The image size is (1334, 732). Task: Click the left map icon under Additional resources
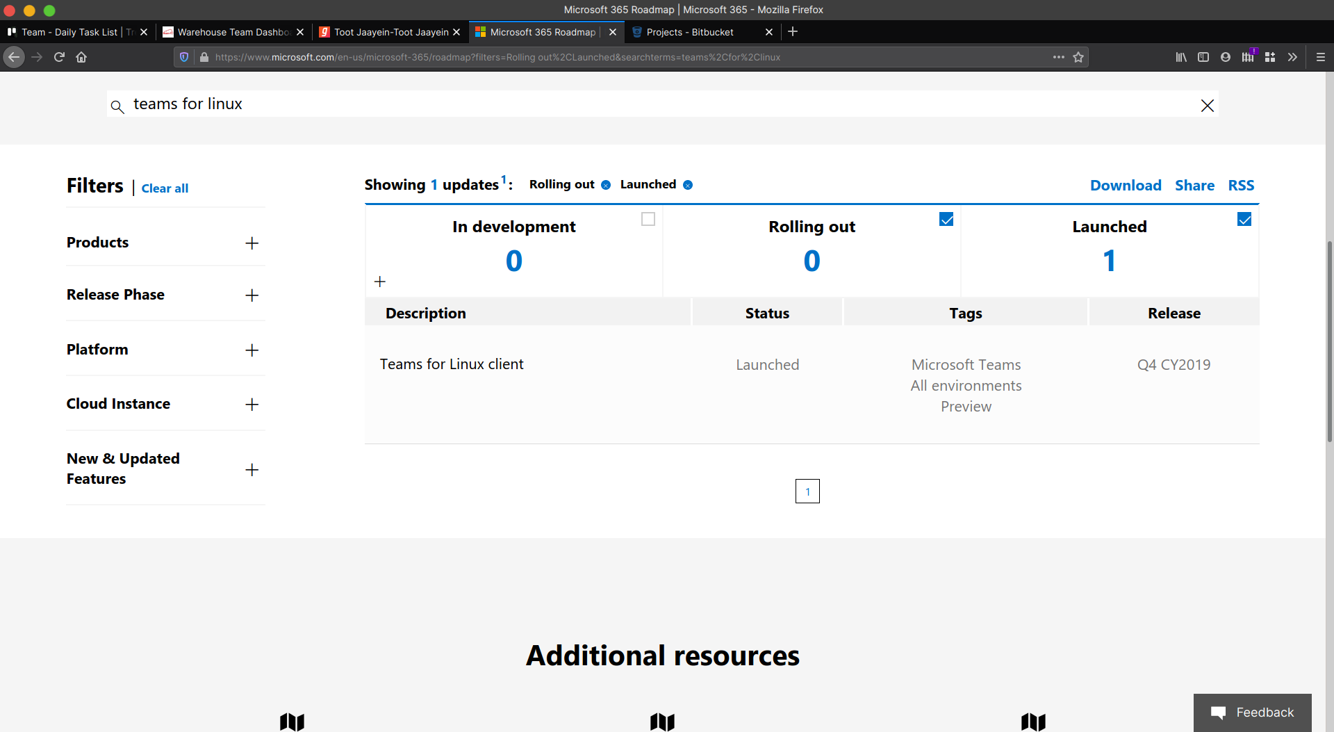(292, 722)
